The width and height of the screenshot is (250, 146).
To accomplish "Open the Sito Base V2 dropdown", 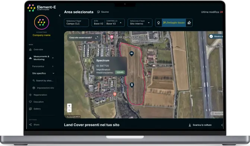I will [98, 22].
